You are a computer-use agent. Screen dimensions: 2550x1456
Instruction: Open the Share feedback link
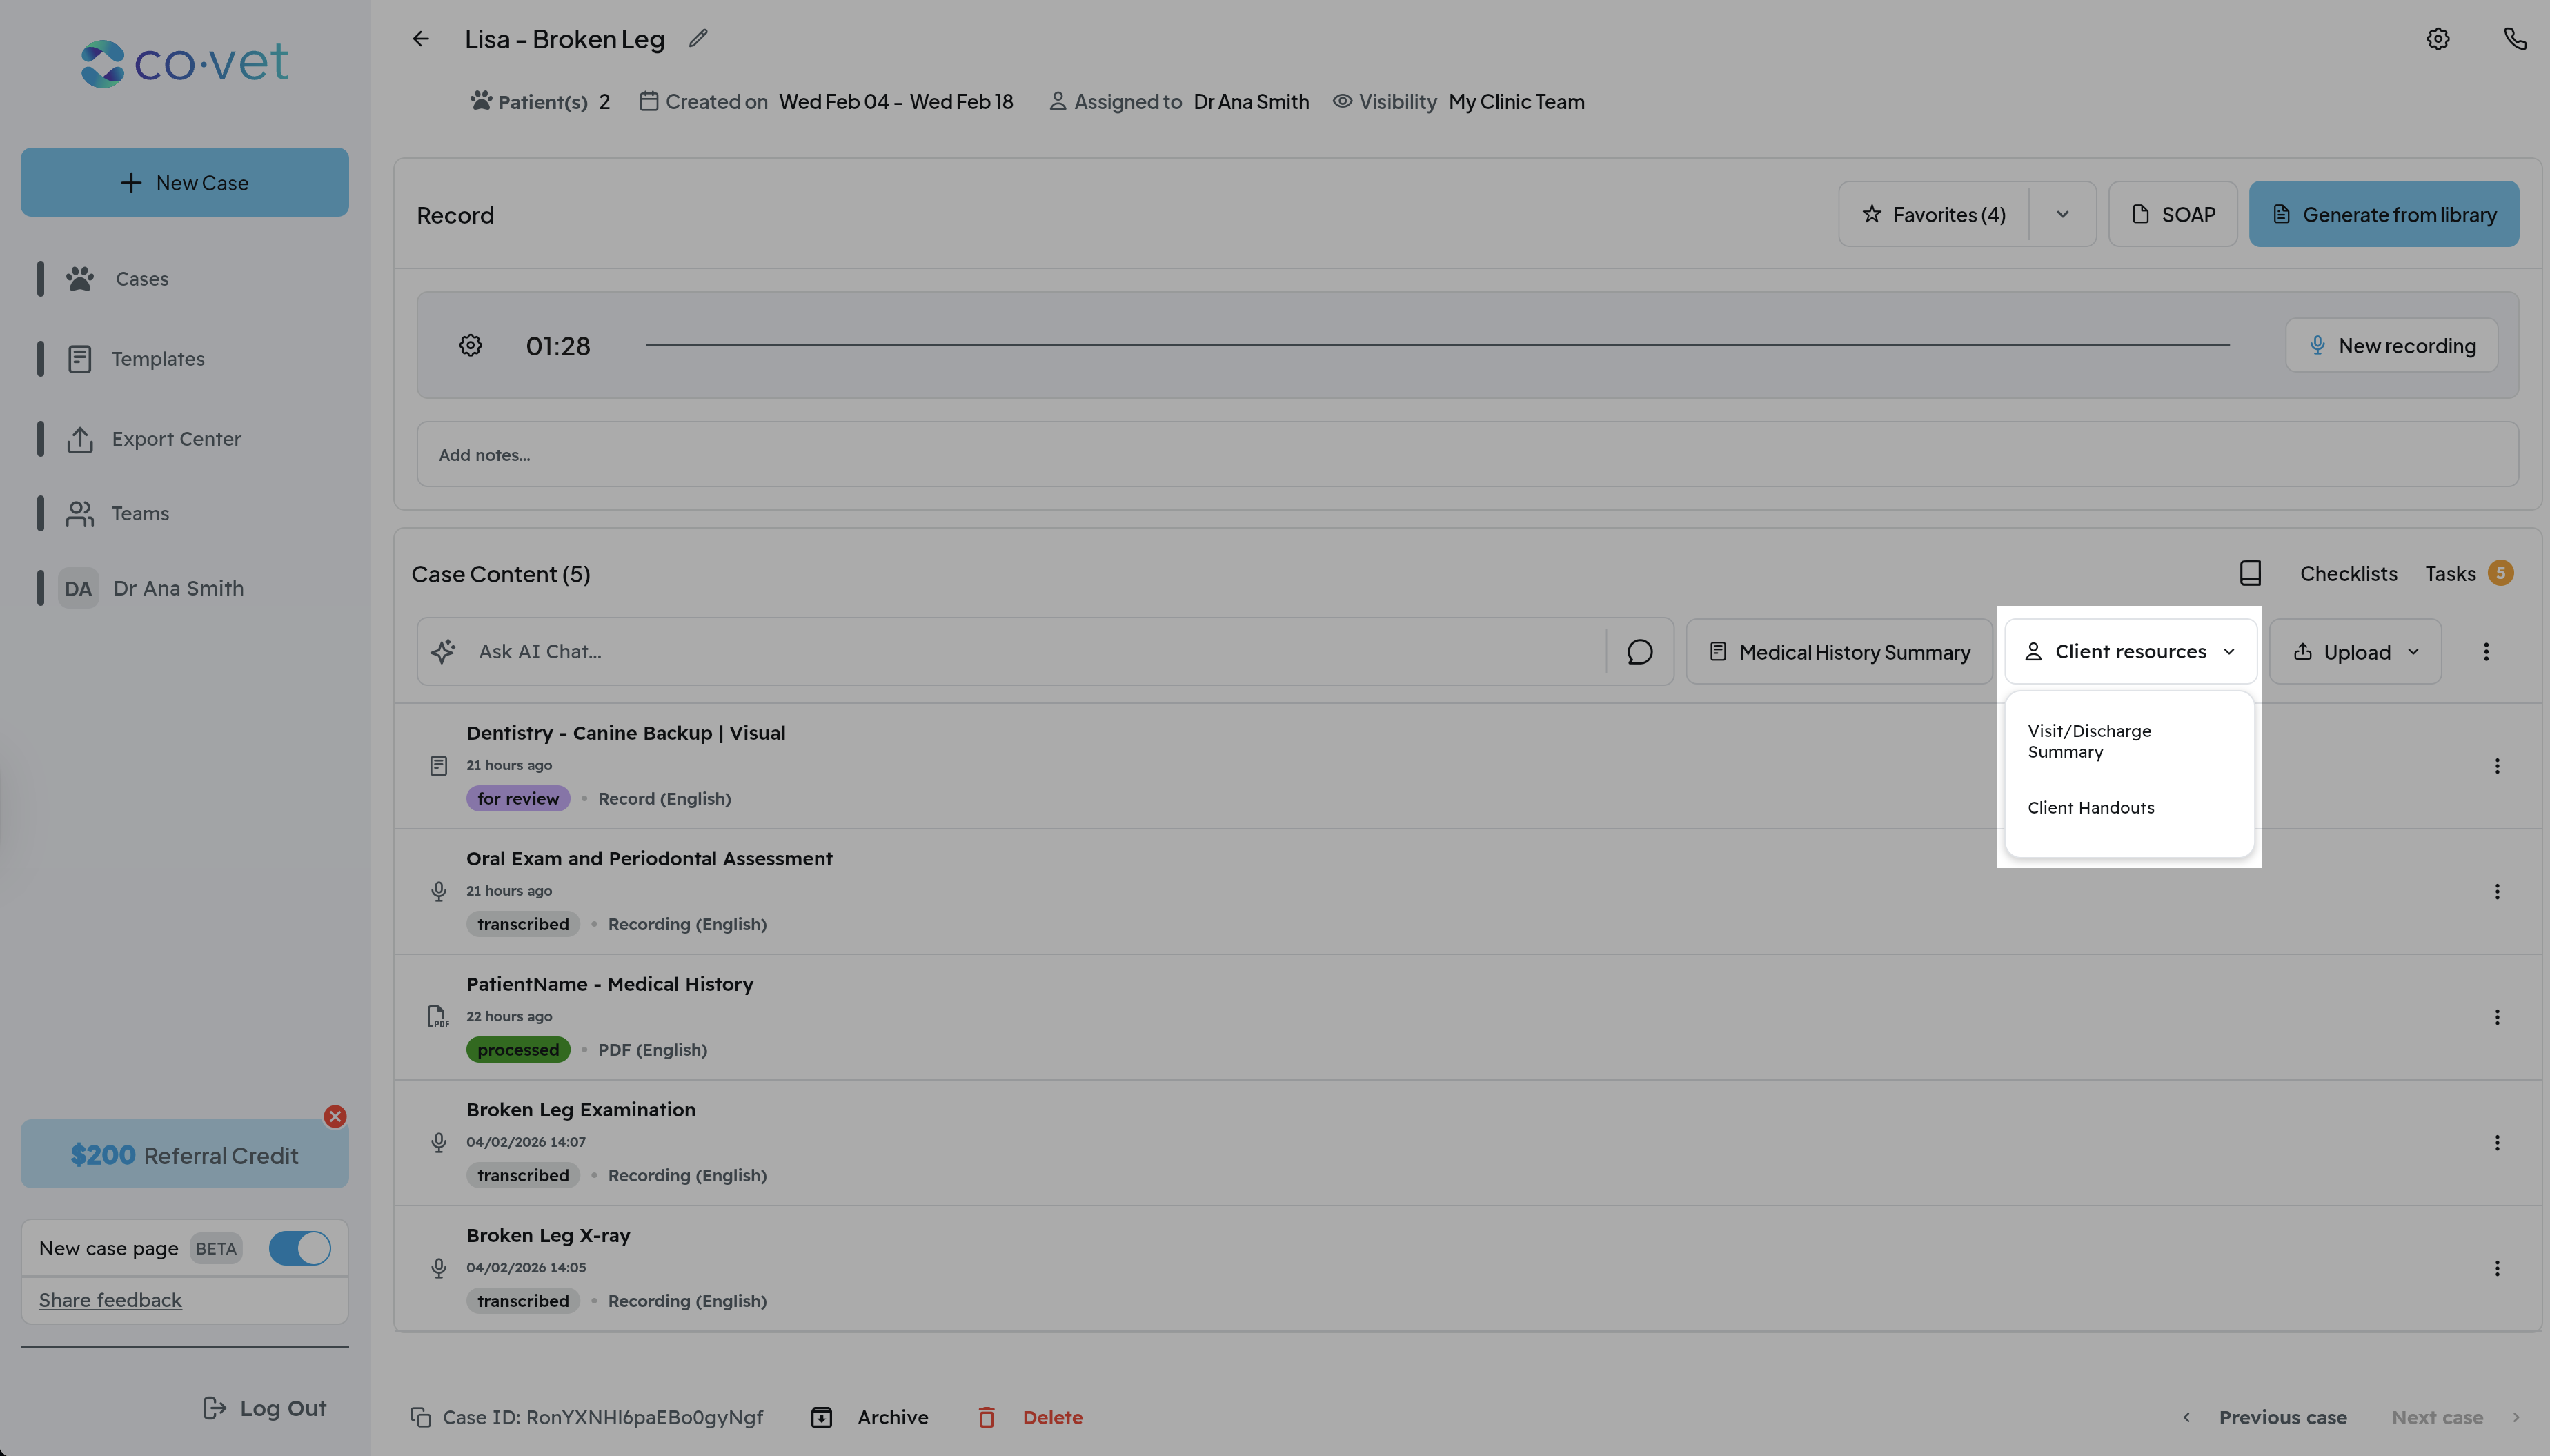pos(110,1300)
